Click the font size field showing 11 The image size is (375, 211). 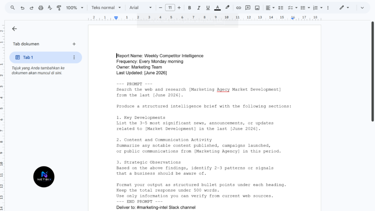pos(170,8)
